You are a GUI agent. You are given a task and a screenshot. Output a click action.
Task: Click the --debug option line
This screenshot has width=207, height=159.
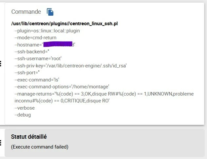(23, 115)
